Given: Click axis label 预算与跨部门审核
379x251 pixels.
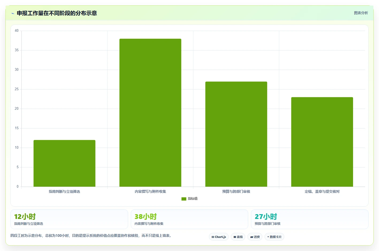Looking at the screenshot, I should (236, 191).
